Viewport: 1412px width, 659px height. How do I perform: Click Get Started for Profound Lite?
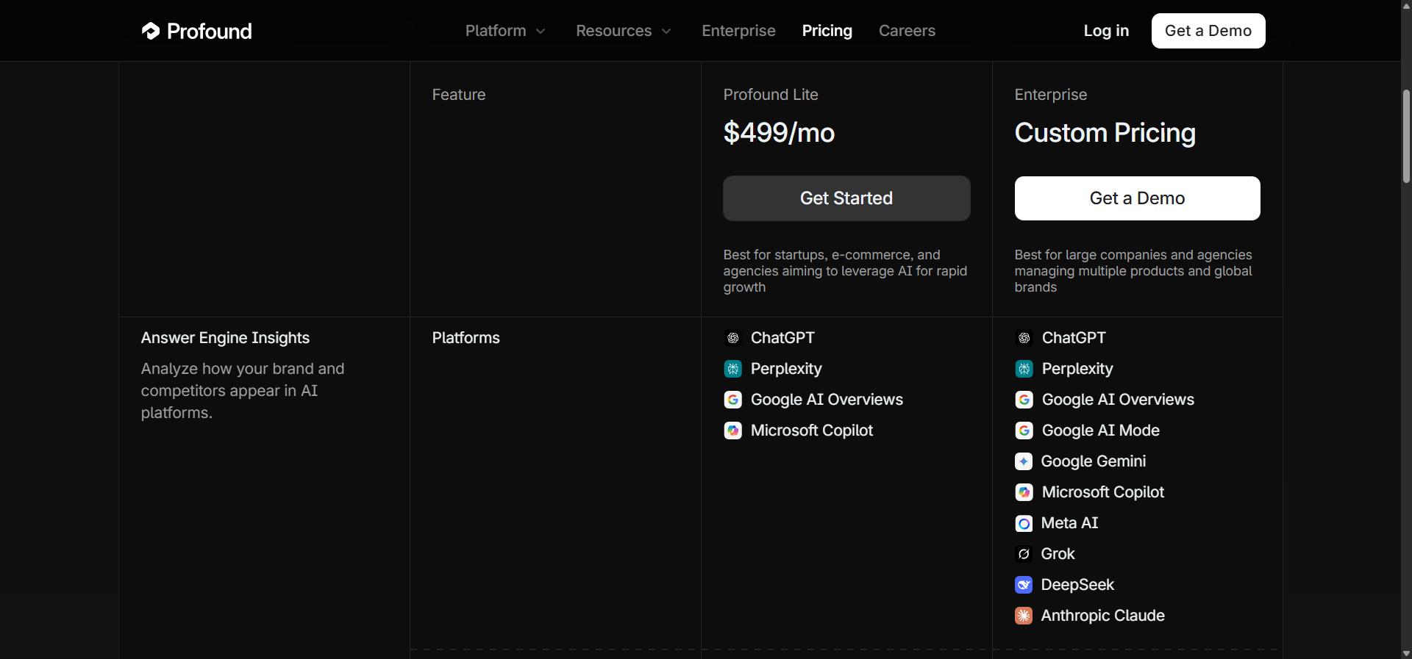click(846, 198)
